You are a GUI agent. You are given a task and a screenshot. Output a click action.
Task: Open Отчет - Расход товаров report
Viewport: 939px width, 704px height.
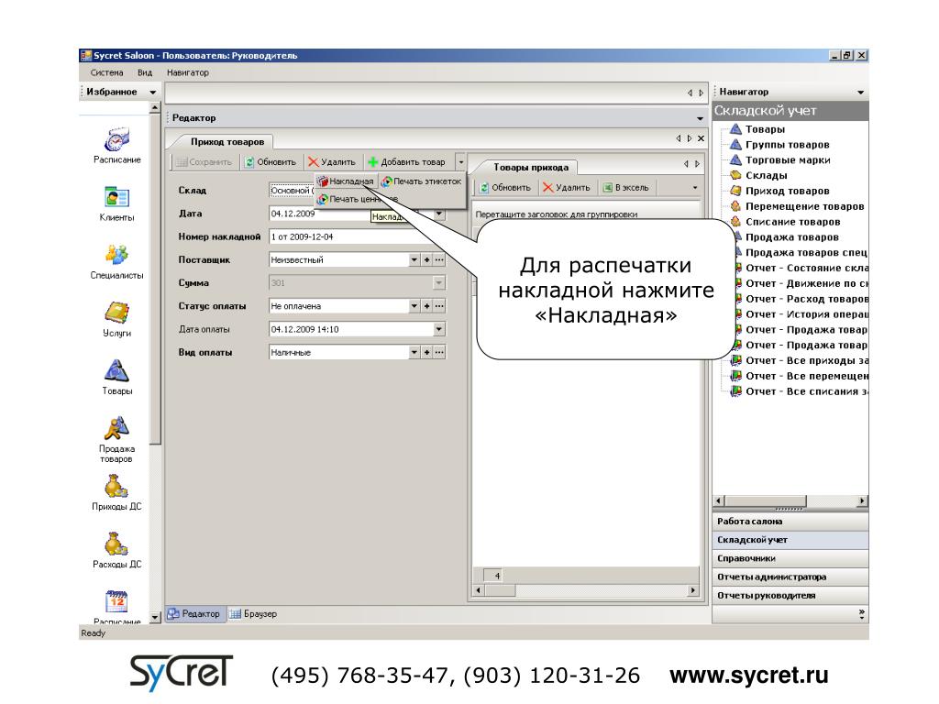(x=806, y=299)
